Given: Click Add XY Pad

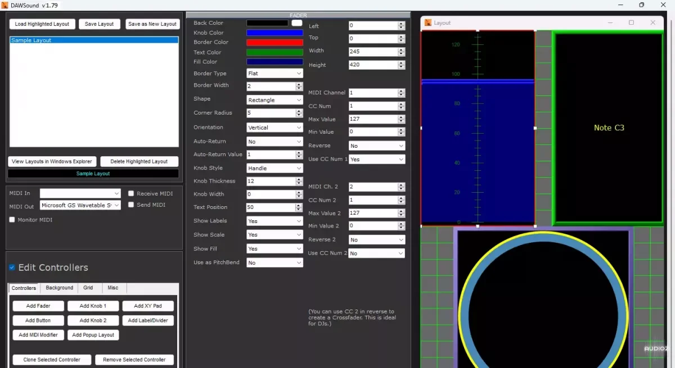Looking at the screenshot, I should (148, 306).
